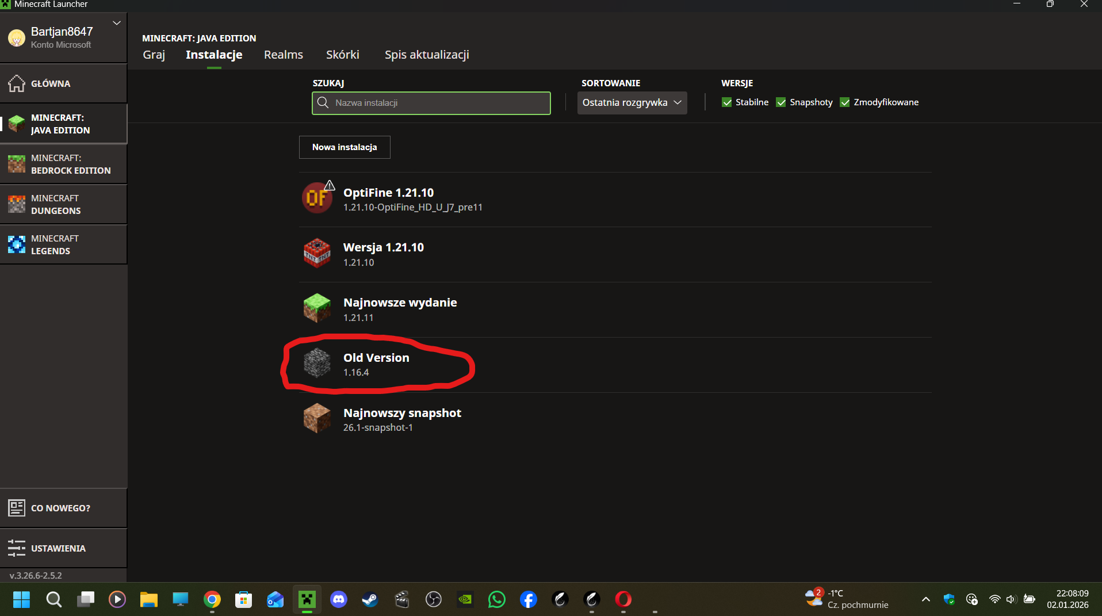Open Ustawienia in the sidebar
The width and height of the screenshot is (1102, 616).
(63, 548)
